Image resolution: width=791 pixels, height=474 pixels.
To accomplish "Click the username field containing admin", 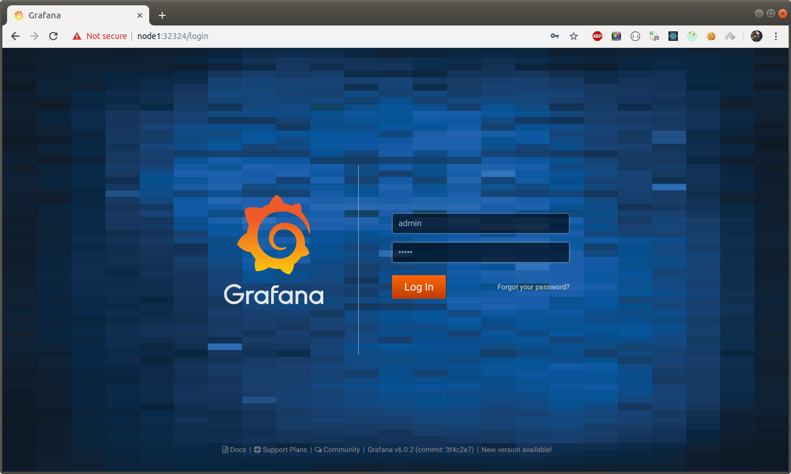I will click(480, 223).
